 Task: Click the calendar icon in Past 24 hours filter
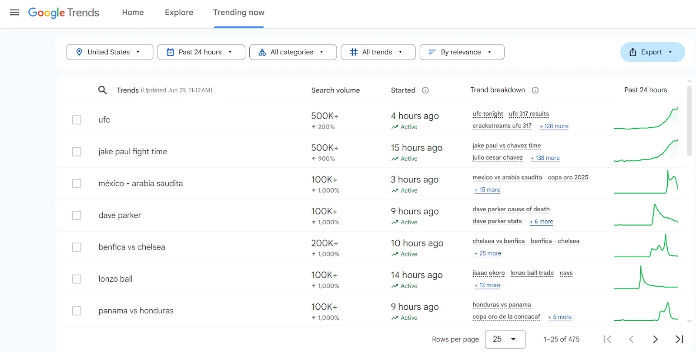coord(171,52)
